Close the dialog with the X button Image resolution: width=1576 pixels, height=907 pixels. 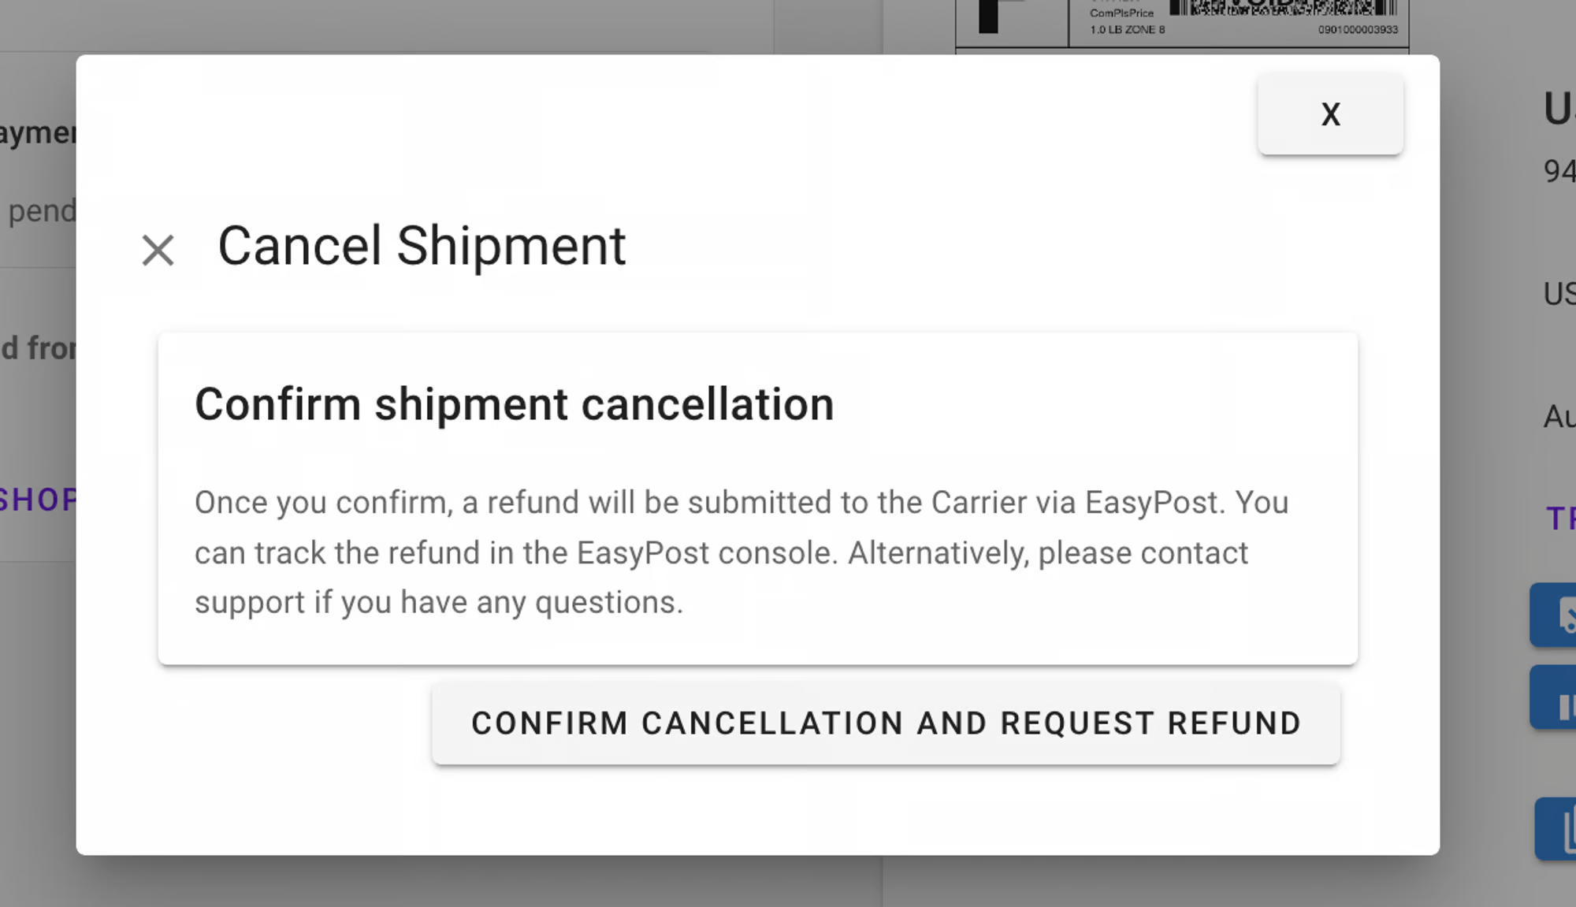(1330, 114)
